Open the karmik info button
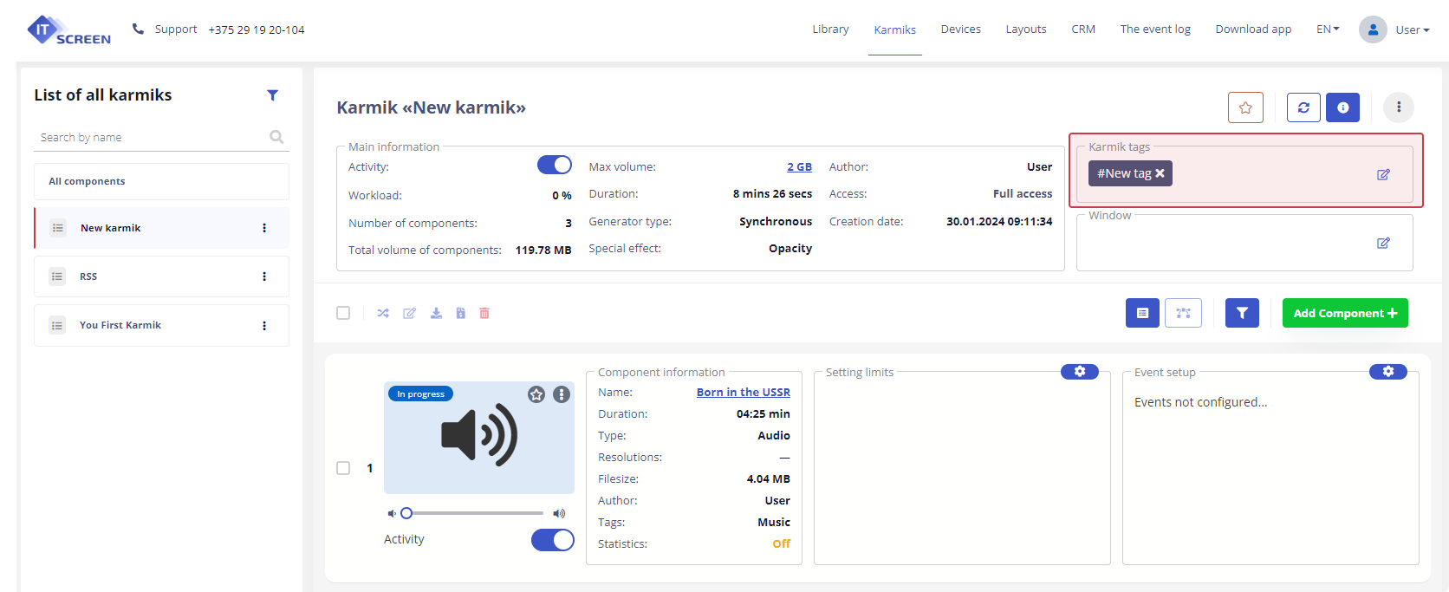Image resolution: width=1449 pixels, height=592 pixels. 1342,107
